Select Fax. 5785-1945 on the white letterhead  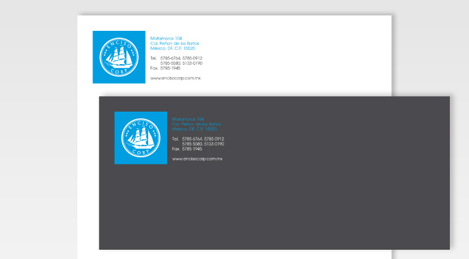(x=165, y=68)
